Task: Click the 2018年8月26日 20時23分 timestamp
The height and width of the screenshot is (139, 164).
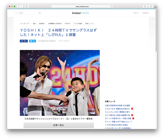Action: pyautogui.click(x=47, y=41)
